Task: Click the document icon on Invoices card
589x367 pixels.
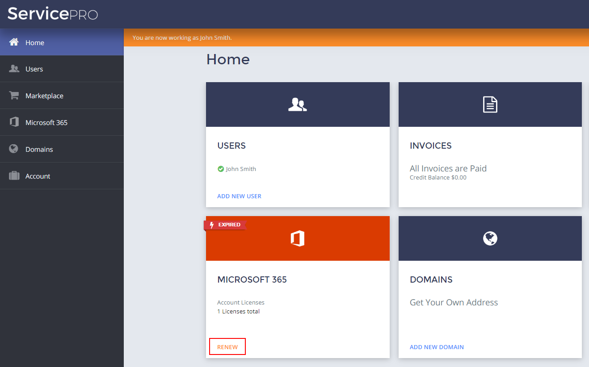Action: [490, 105]
